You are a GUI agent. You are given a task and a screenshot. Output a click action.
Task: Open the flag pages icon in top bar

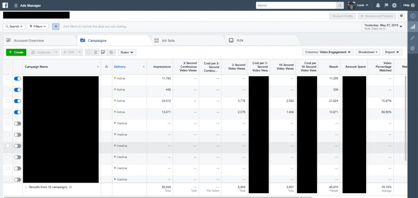click(386, 5)
